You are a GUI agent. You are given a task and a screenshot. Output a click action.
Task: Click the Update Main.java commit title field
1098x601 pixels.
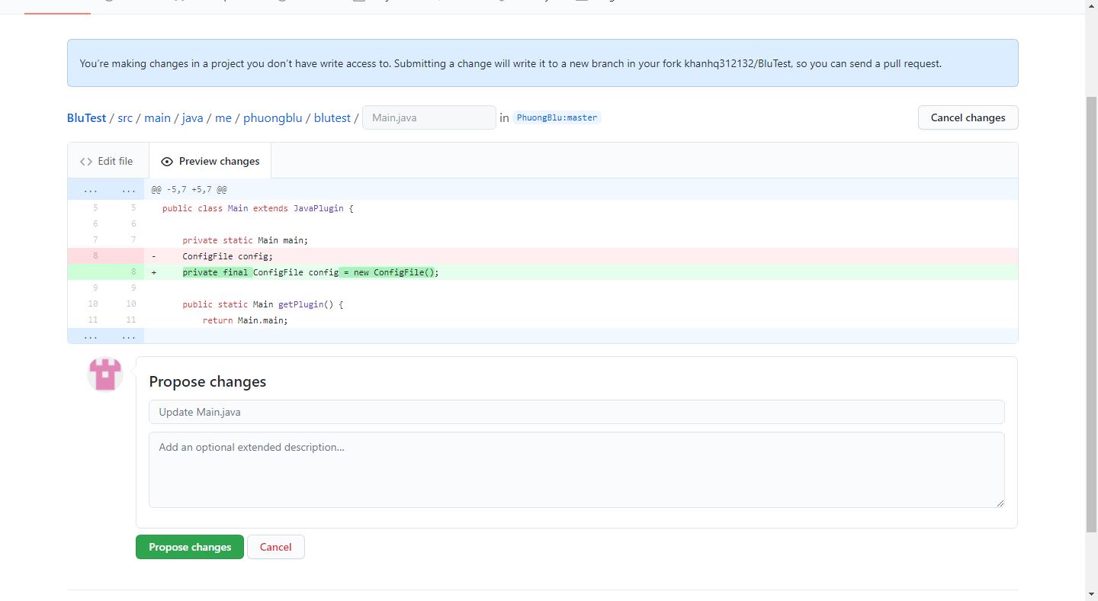(576, 412)
